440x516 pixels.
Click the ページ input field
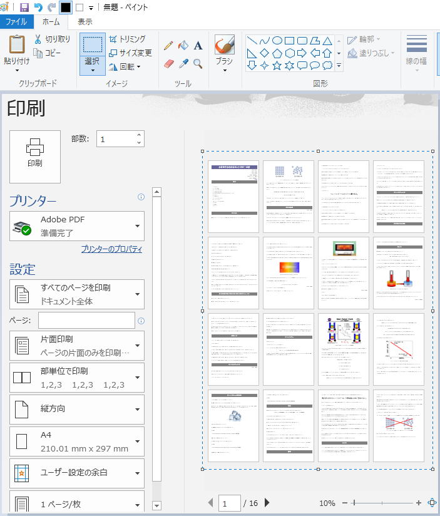coord(86,321)
